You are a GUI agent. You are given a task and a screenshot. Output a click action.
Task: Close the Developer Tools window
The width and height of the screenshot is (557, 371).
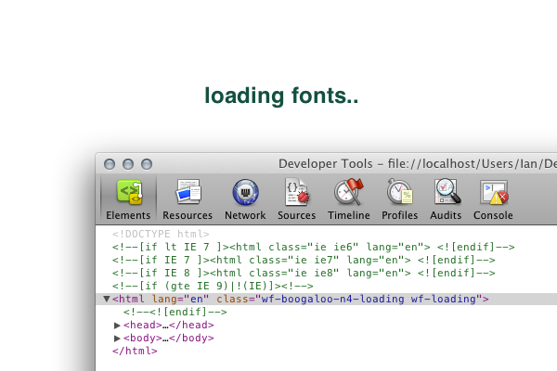(110, 164)
